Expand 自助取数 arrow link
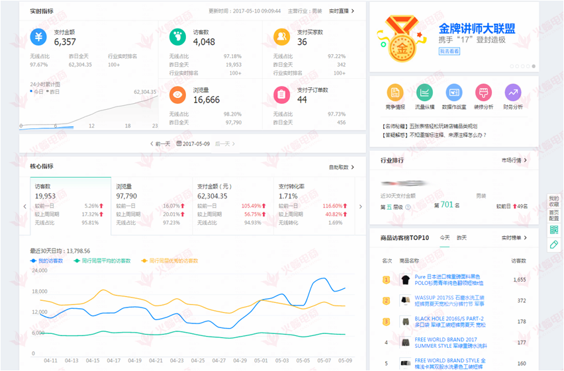564x371 pixels. click(342, 167)
